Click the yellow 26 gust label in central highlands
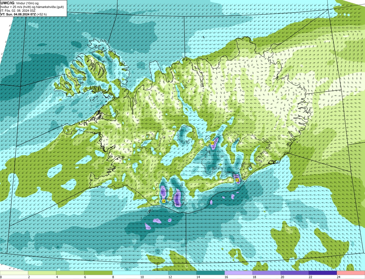Image resolution: width=365 pixels, height=279 pixels. click(212, 143)
